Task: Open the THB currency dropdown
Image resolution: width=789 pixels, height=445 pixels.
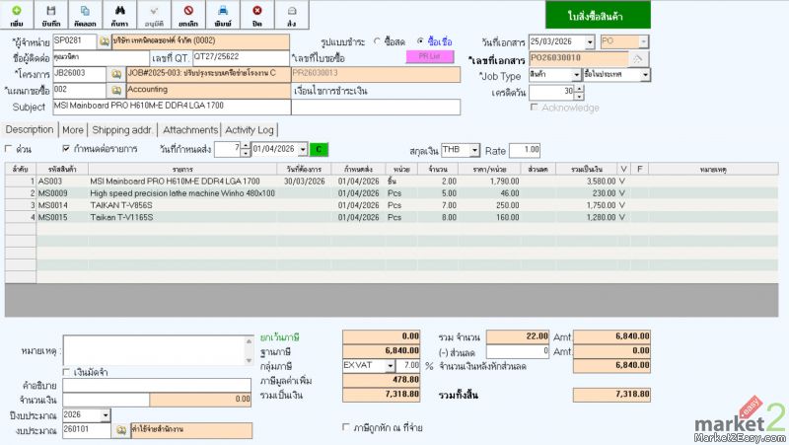Action: click(474, 149)
